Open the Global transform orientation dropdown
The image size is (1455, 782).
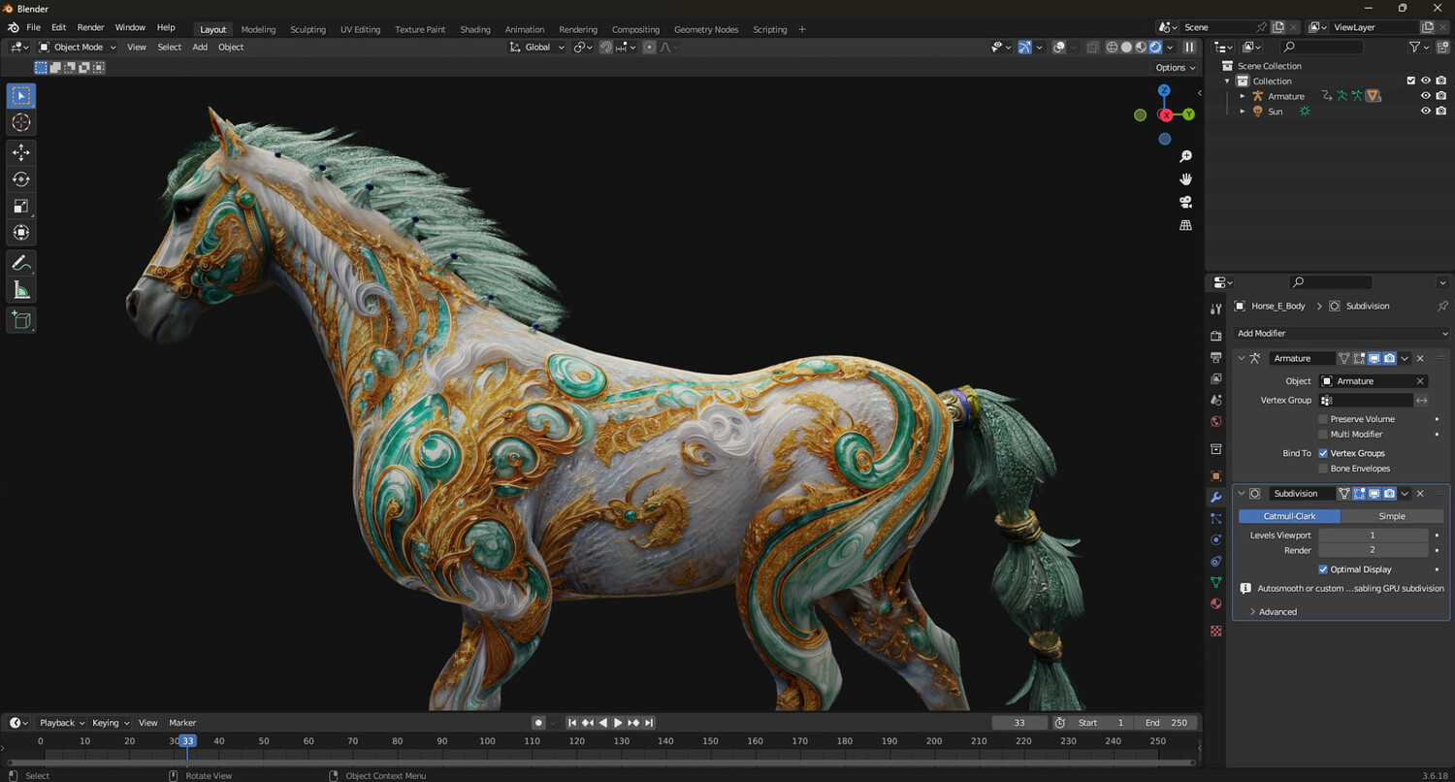pyautogui.click(x=537, y=47)
